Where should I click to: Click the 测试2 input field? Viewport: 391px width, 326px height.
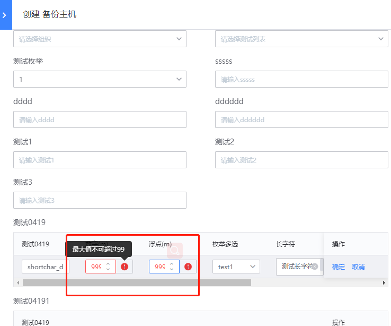(x=301, y=160)
